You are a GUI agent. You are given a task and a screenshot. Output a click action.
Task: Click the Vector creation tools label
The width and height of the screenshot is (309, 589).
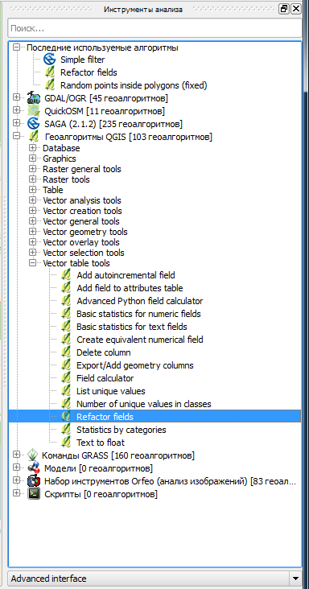(x=82, y=211)
